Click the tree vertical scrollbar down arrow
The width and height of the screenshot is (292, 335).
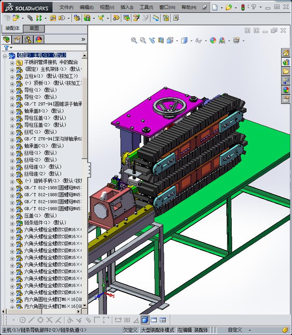click(x=85, y=306)
